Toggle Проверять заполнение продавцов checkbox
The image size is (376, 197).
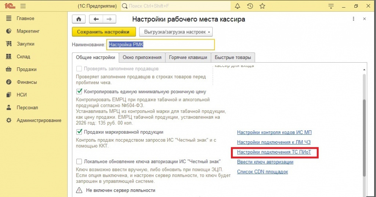pos(79,68)
